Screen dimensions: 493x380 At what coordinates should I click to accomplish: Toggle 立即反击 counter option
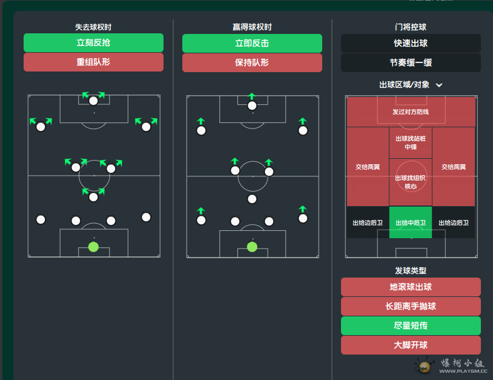pyautogui.click(x=252, y=44)
